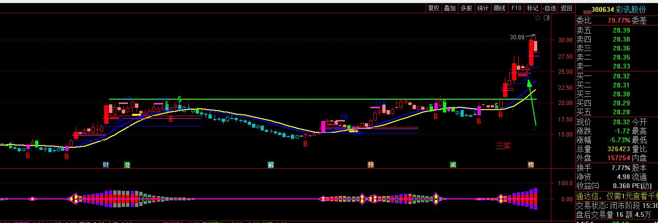
Task: Select 卖一 price 28.33
Action: [621, 67]
